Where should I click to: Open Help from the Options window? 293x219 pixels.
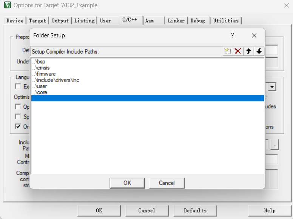(270, 211)
